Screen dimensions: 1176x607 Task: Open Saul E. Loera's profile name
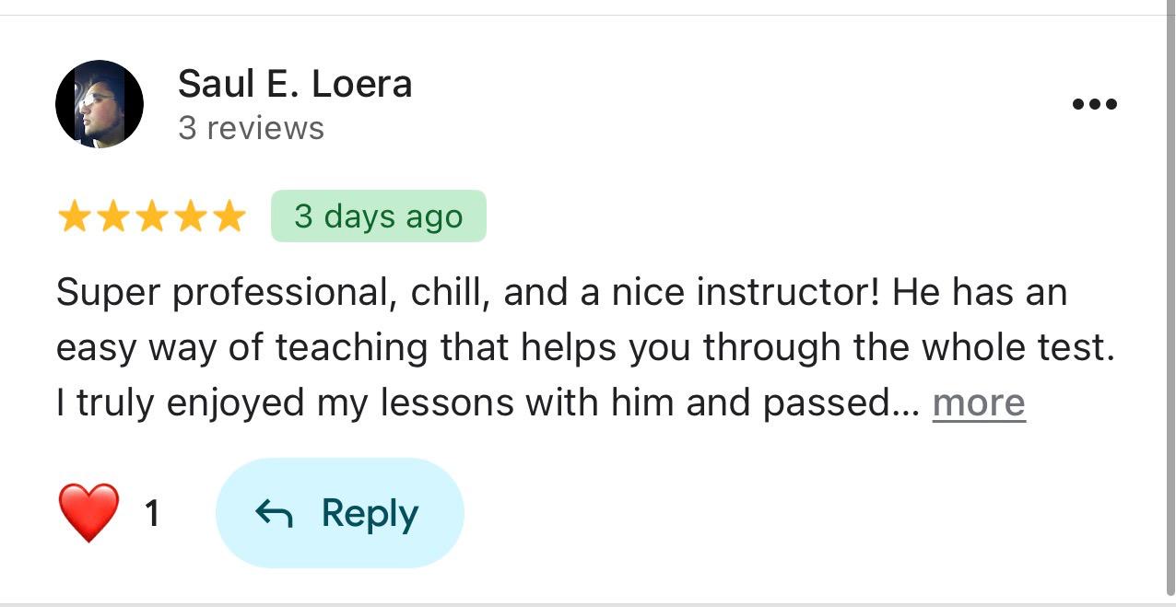pyautogui.click(x=296, y=83)
